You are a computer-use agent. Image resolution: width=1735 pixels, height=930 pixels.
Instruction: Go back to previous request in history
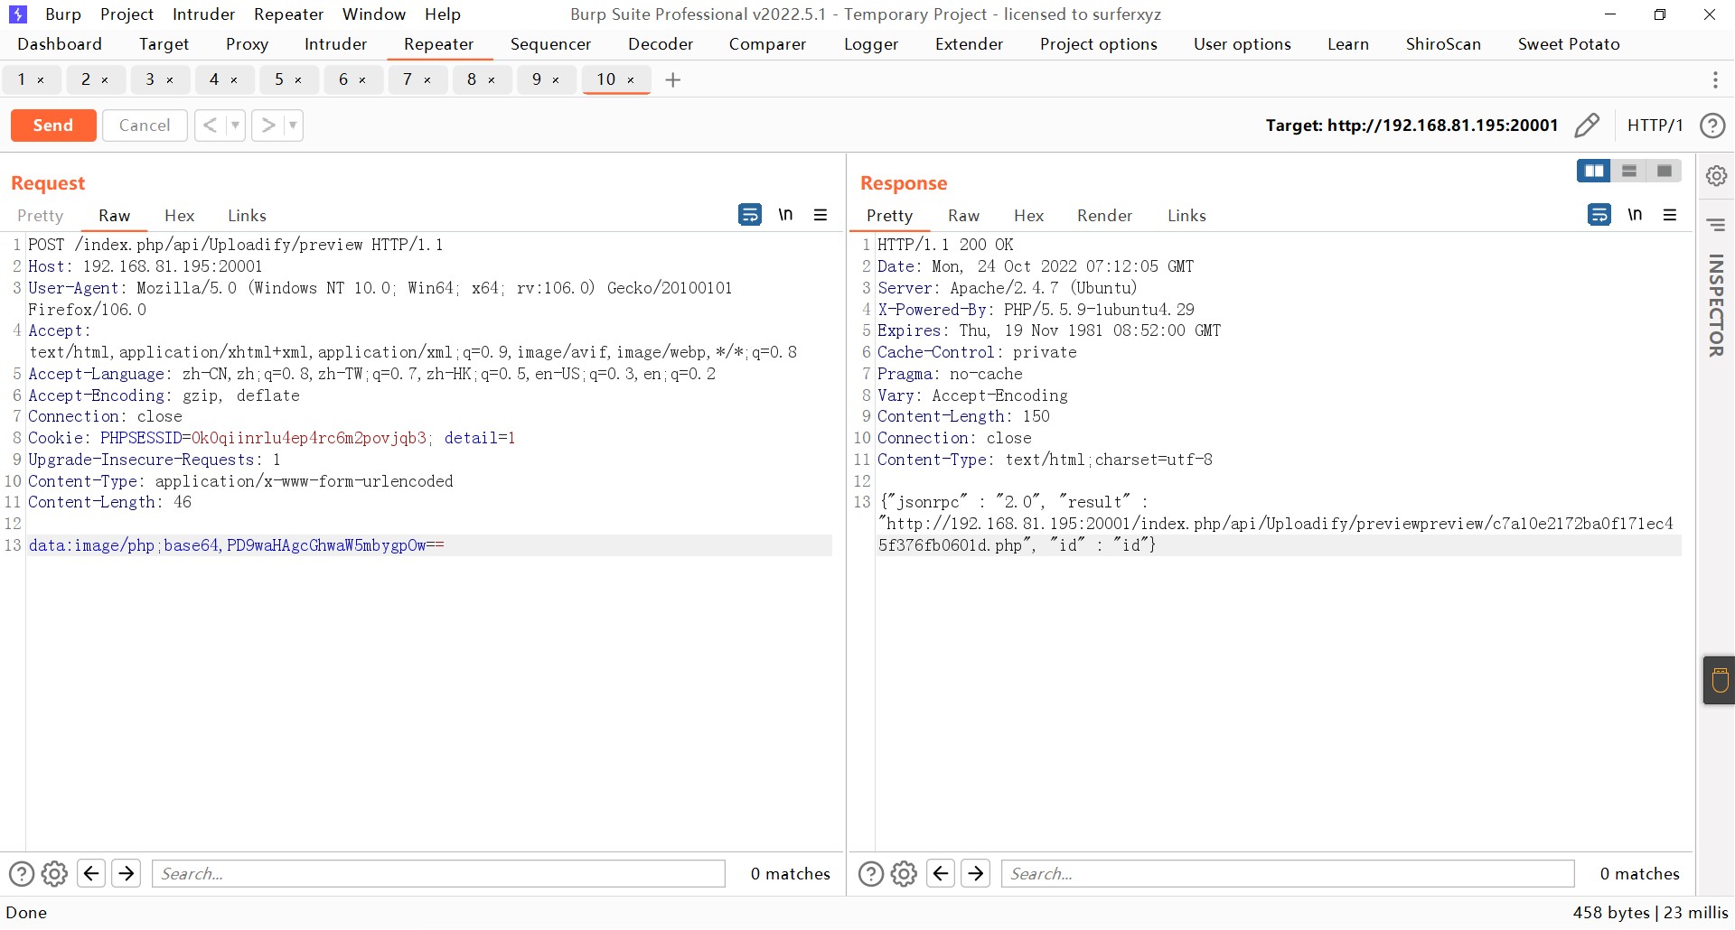coord(210,126)
